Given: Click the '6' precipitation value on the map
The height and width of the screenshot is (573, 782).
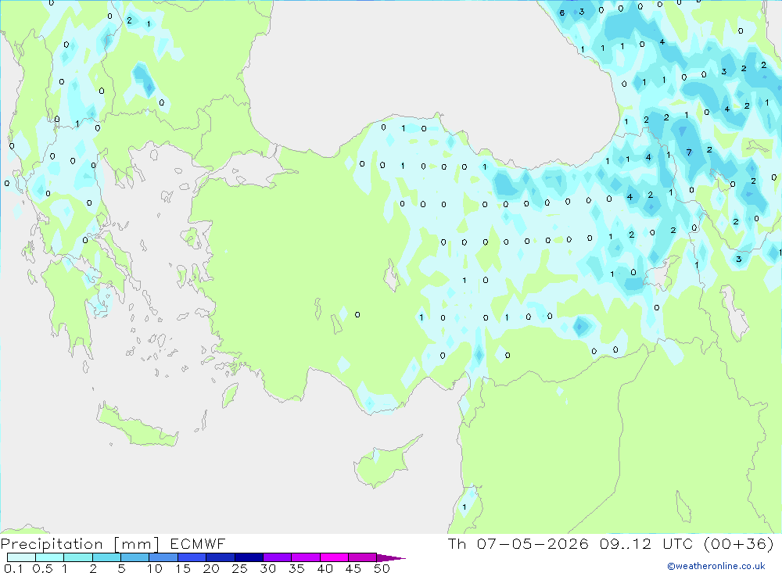Looking at the screenshot, I should point(562,13).
